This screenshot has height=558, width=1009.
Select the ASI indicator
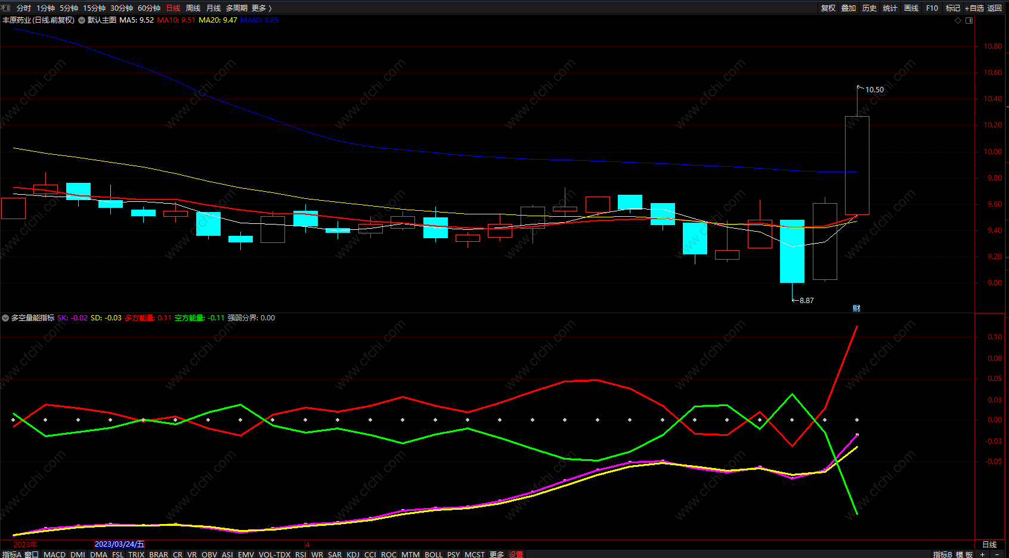pyautogui.click(x=228, y=554)
